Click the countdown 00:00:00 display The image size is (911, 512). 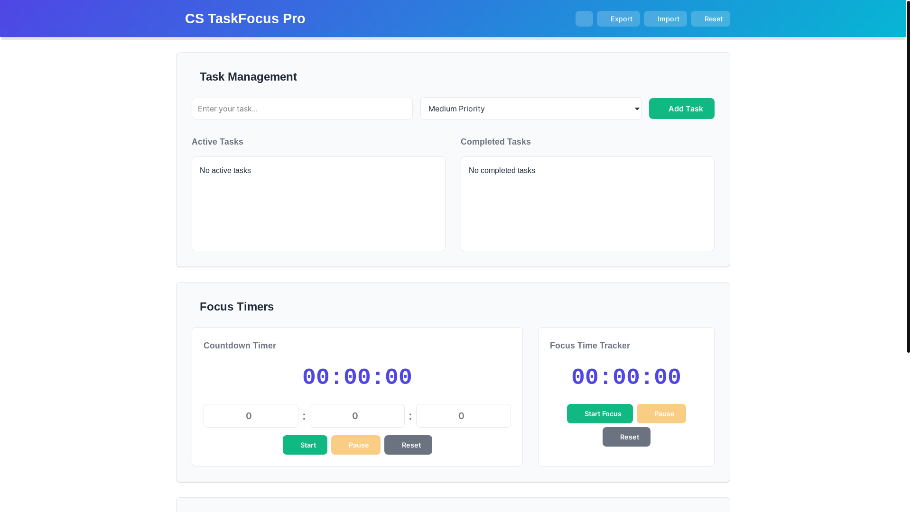click(x=357, y=377)
